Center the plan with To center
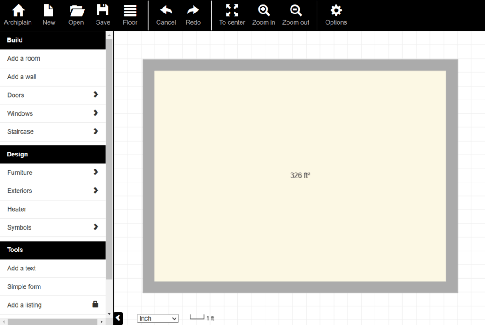The width and height of the screenshot is (485, 325). click(x=232, y=15)
